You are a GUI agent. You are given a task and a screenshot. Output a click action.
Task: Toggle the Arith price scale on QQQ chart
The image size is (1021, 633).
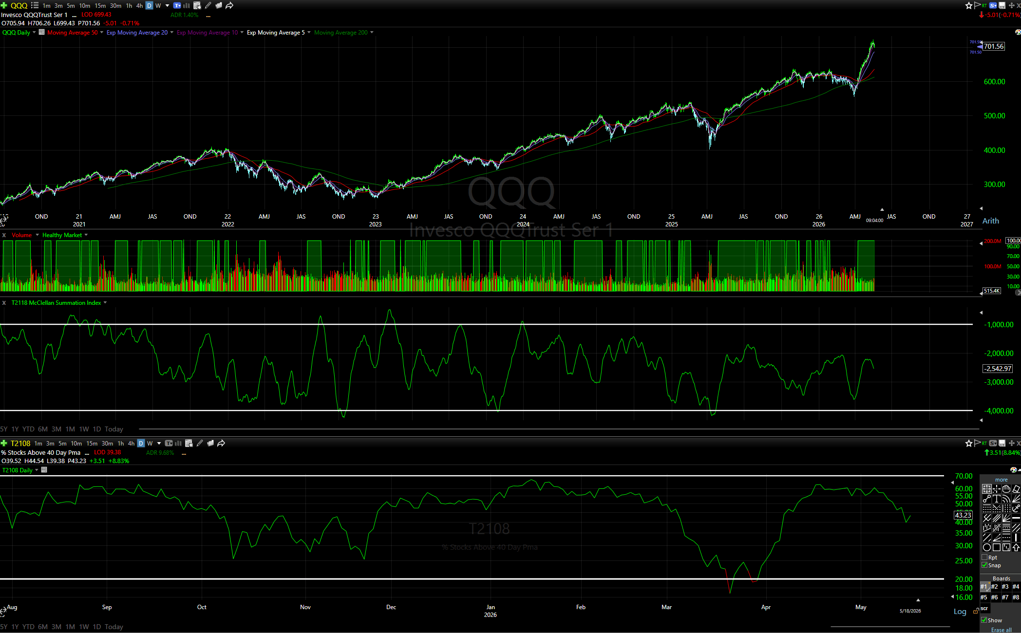pos(991,221)
